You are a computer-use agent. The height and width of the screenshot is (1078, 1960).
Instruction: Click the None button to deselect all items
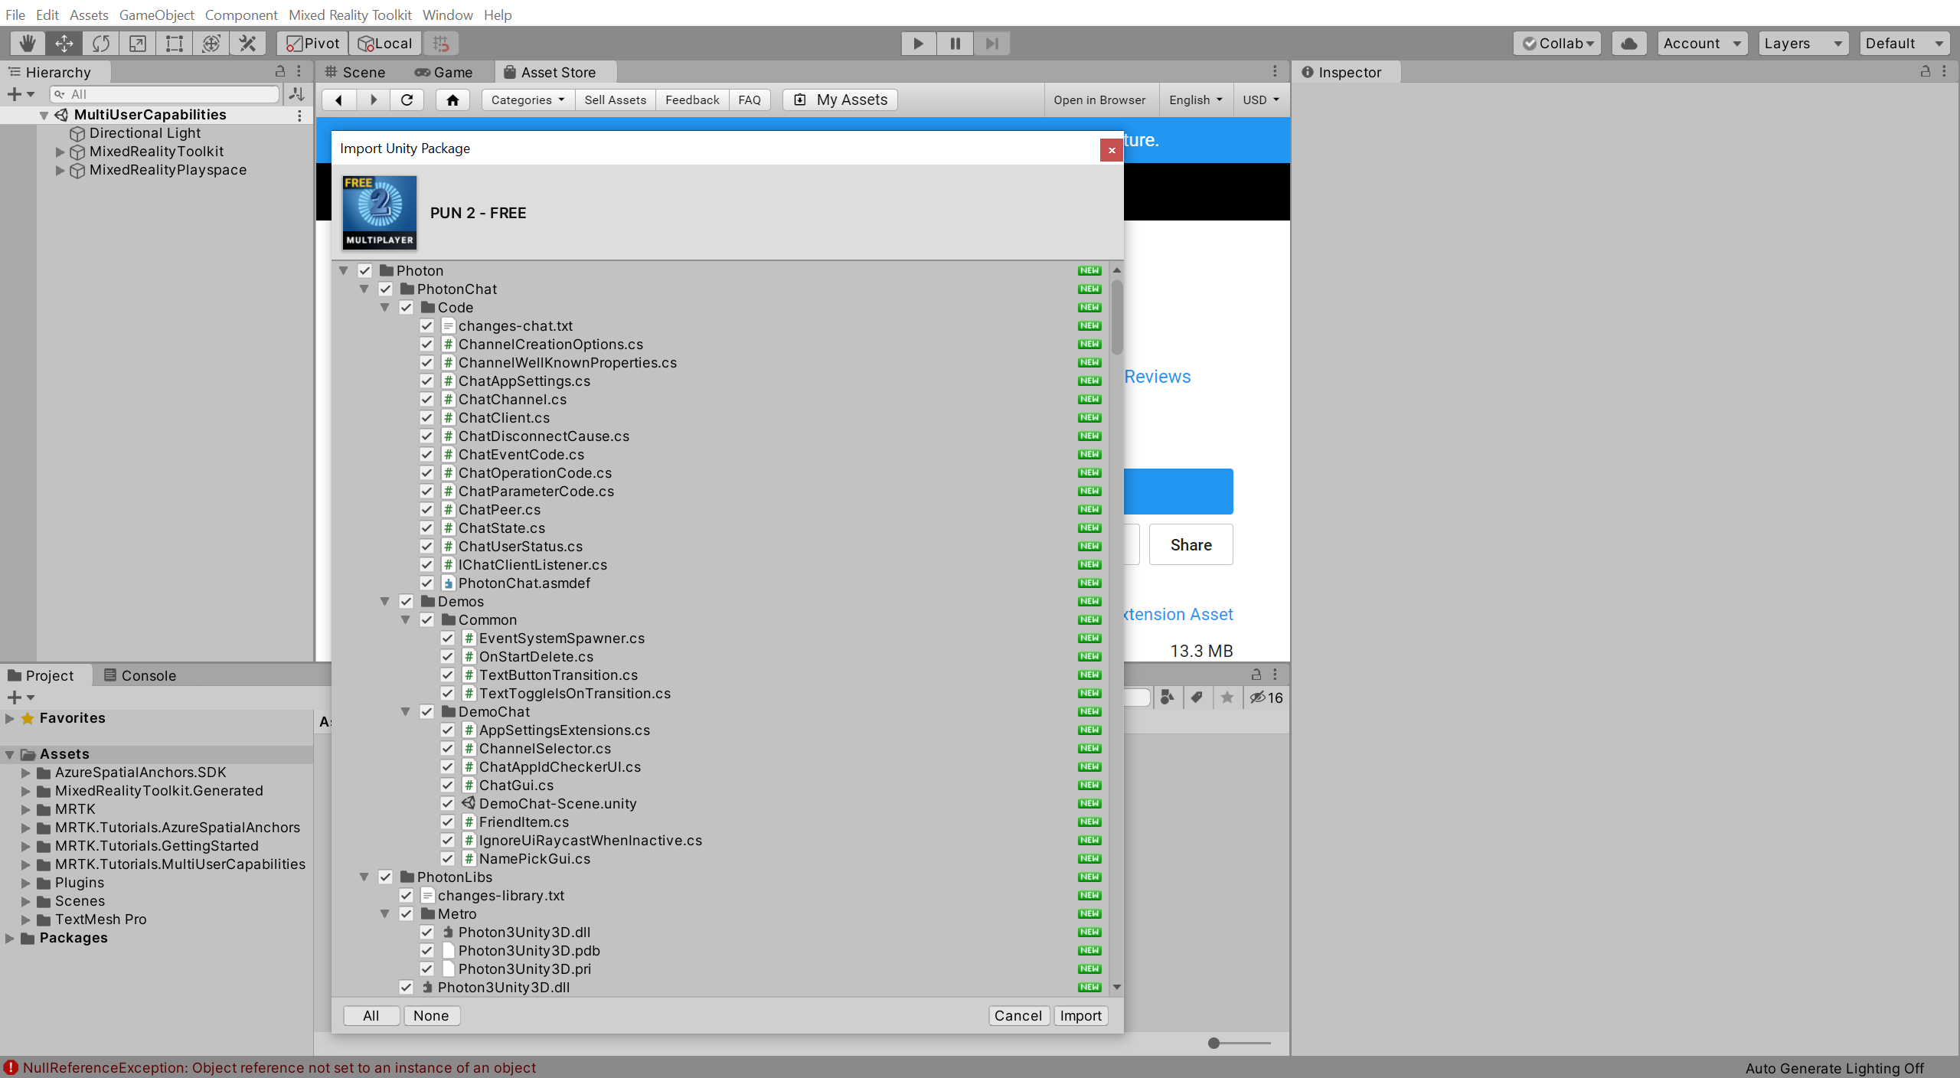431,1015
